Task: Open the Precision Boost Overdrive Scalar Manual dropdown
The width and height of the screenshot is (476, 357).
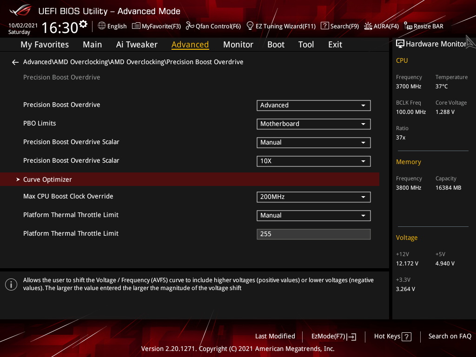Action: click(314, 143)
